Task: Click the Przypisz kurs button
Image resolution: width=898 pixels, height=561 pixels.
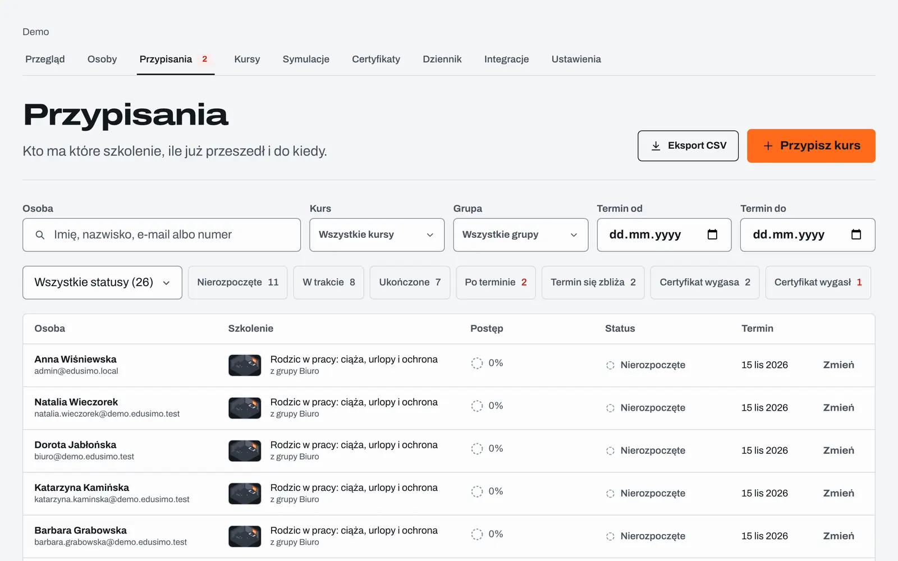Action: click(x=811, y=146)
